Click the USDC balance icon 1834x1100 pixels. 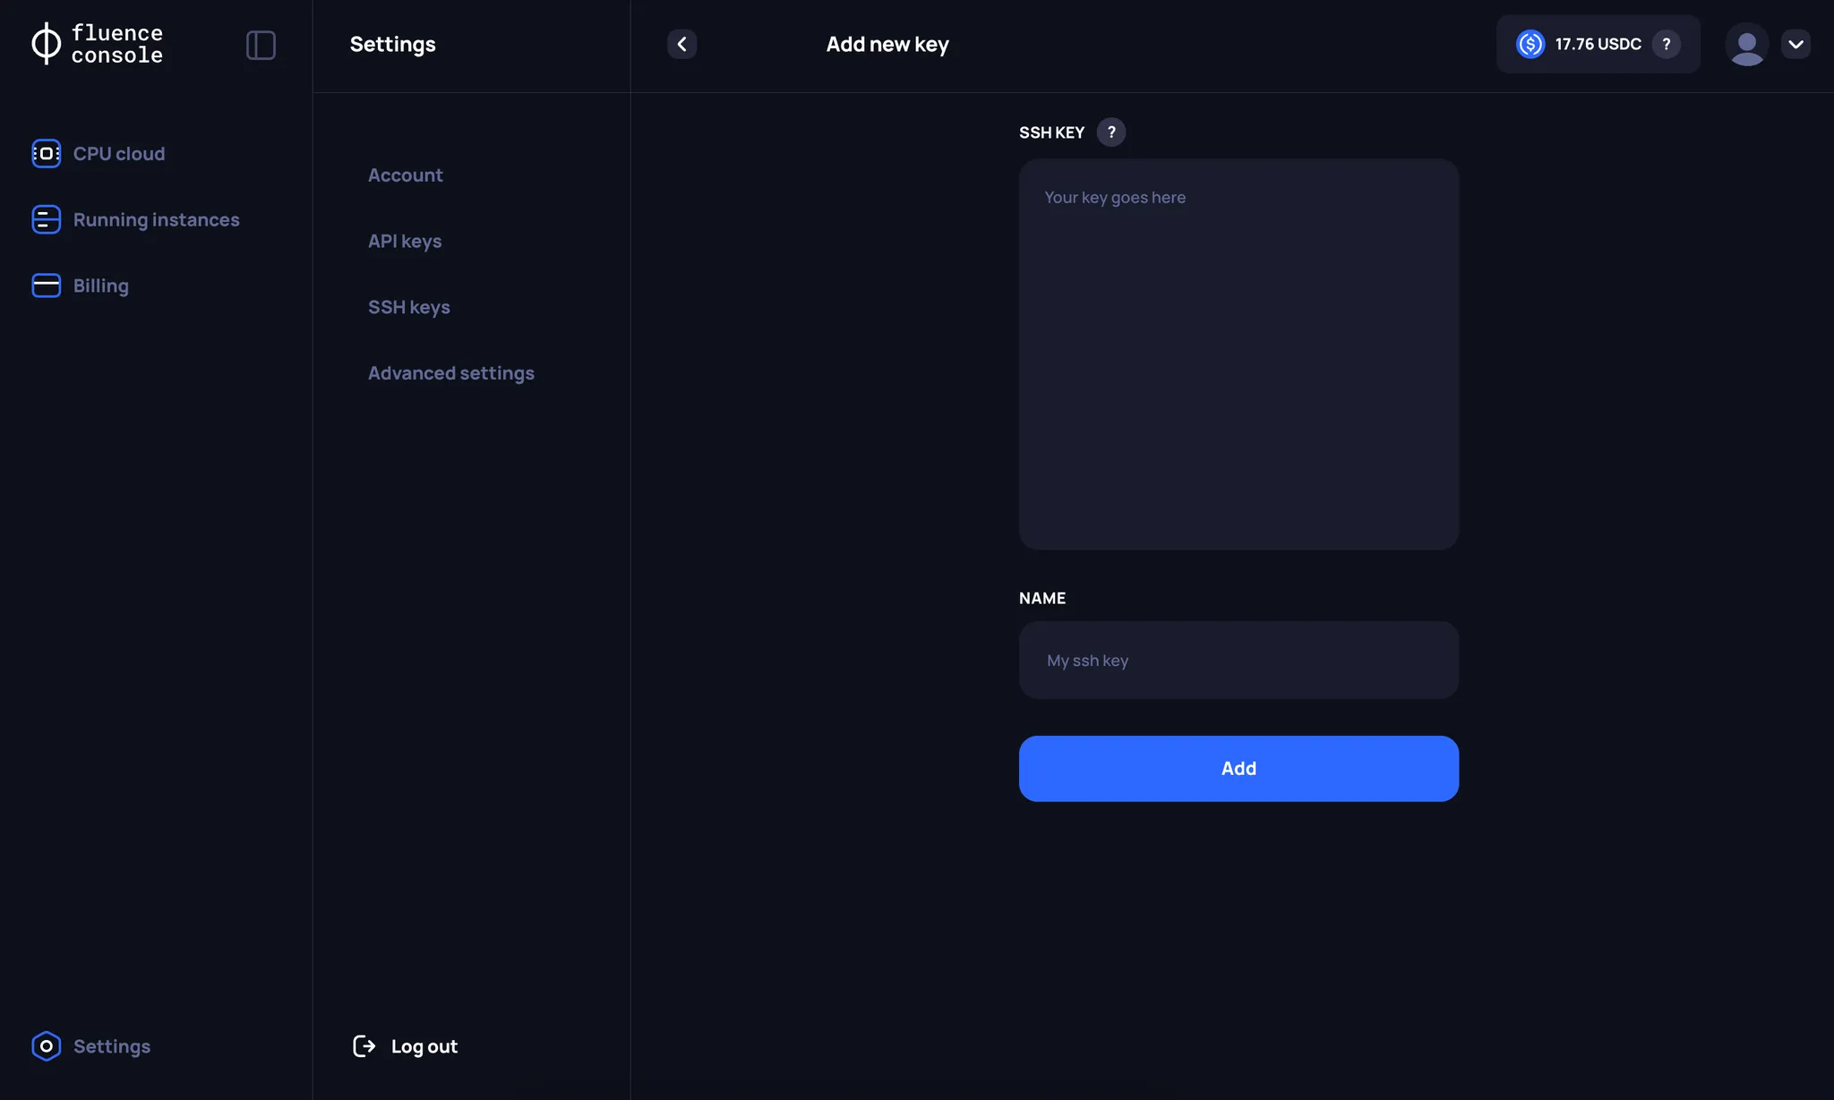pos(1530,43)
